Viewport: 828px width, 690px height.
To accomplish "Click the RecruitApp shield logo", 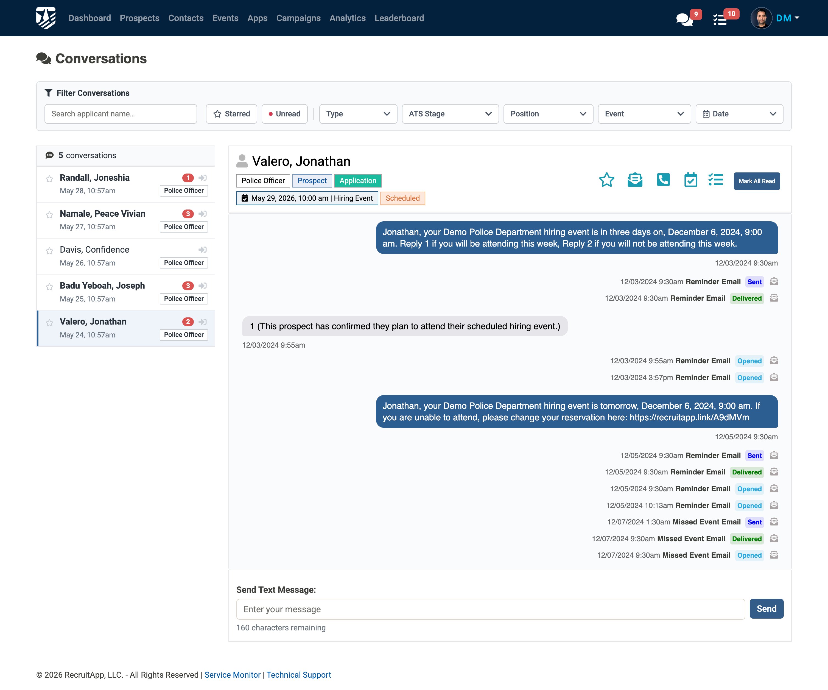I will pos(46,18).
